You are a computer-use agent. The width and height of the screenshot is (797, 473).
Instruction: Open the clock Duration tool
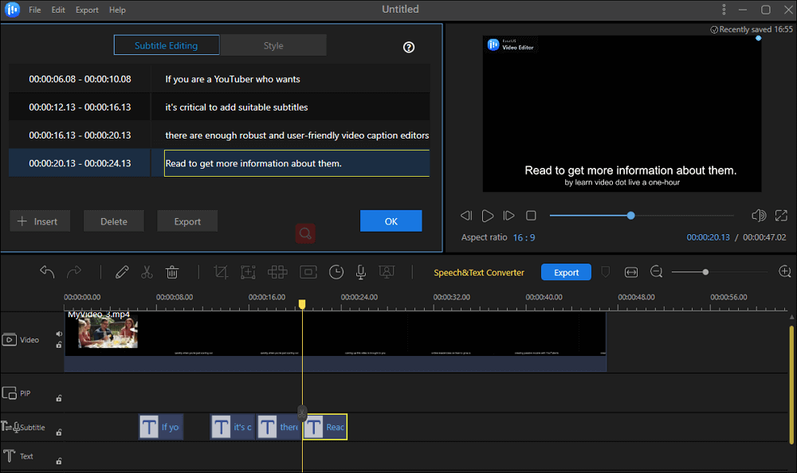pyautogui.click(x=336, y=272)
